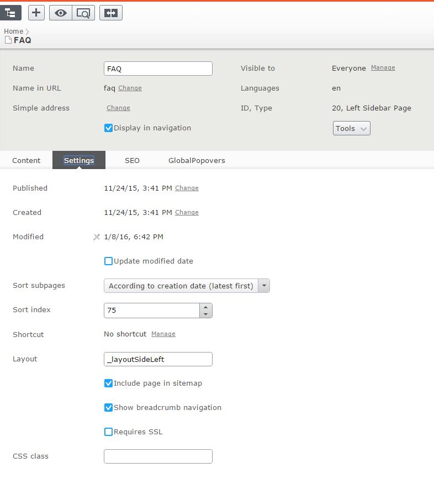Screen dimensions: 434x489
Task: Increment Sort index with the up stepper arrow
Action: coord(205,307)
